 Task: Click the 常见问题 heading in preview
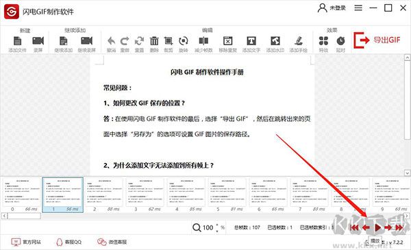tap(117, 88)
